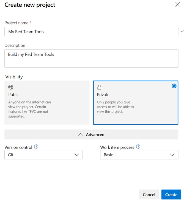Screen dimensions: 184x202
Task: Open the Work item process help icon
Action: click(x=138, y=147)
